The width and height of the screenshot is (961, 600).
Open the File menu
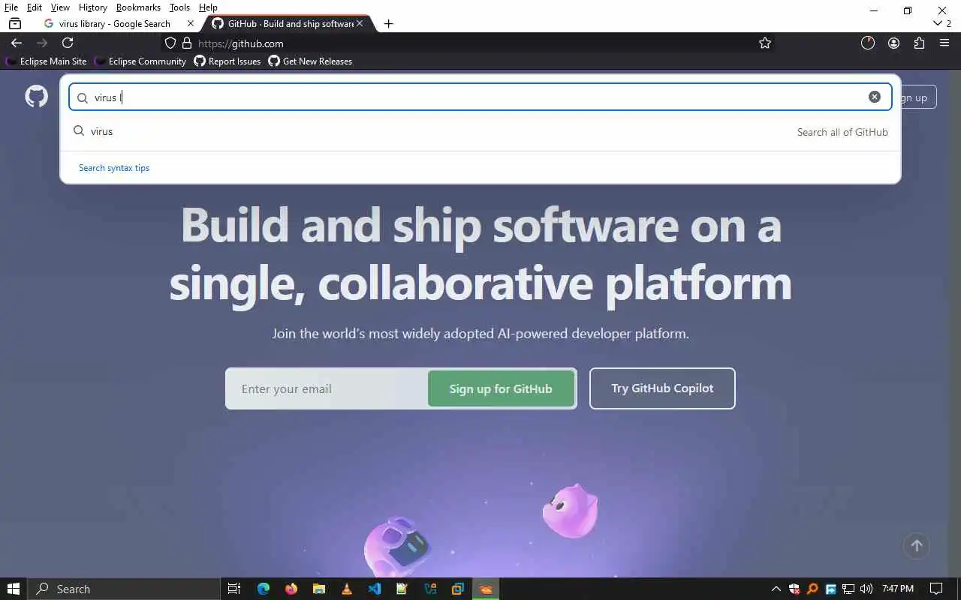pos(11,7)
